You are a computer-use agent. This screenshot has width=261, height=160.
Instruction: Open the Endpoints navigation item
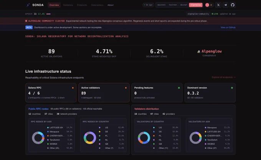[82, 5]
